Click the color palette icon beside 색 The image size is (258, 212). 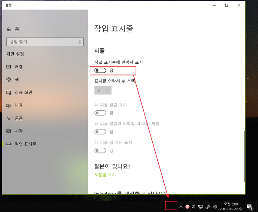pyautogui.click(x=9, y=79)
